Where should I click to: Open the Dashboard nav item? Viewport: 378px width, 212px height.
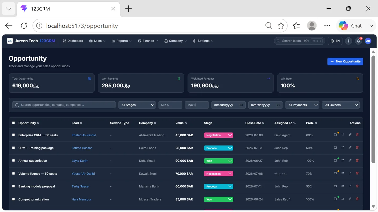(73, 41)
